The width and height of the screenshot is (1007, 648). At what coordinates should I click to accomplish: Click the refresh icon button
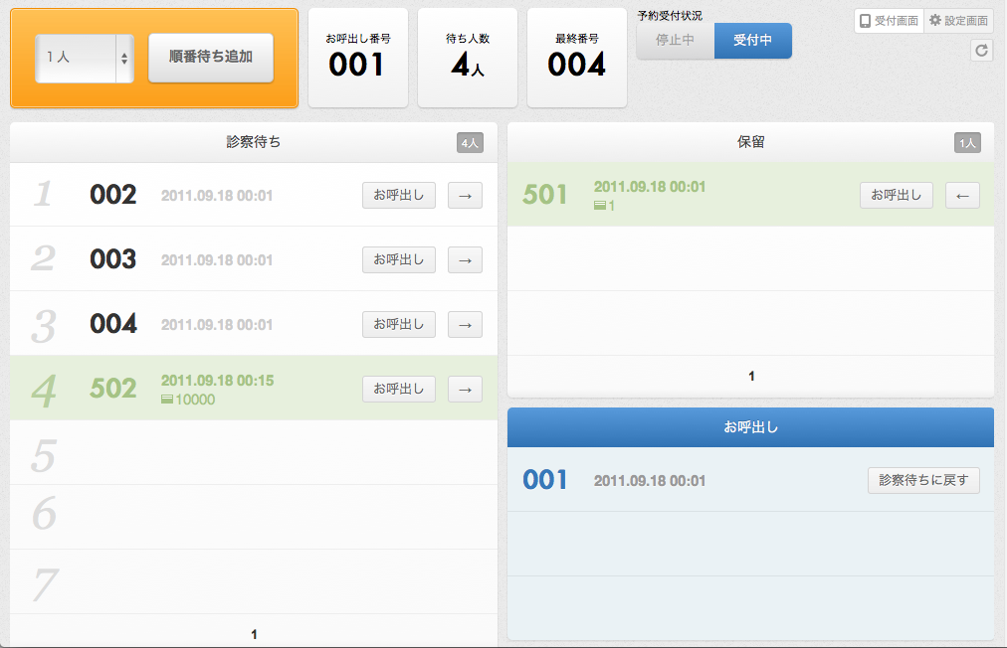pyautogui.click(x=981, y=50)
